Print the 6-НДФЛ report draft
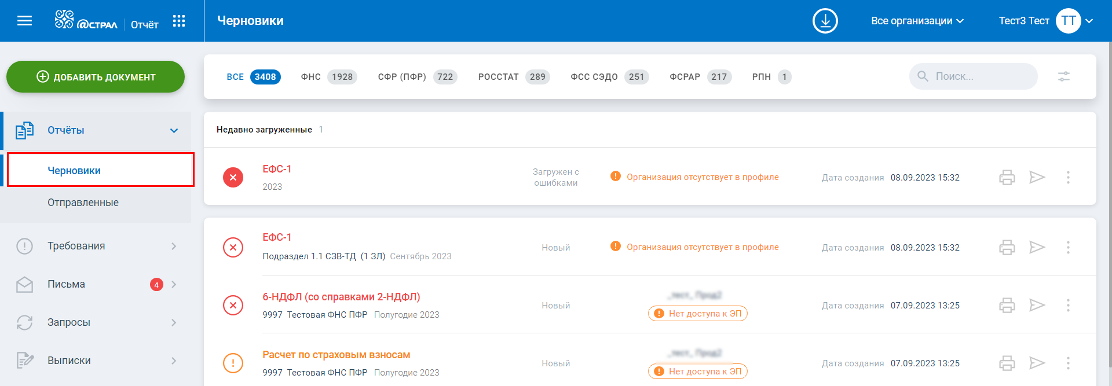The width and height of the screenshot is (1112, 386). 1007,305
